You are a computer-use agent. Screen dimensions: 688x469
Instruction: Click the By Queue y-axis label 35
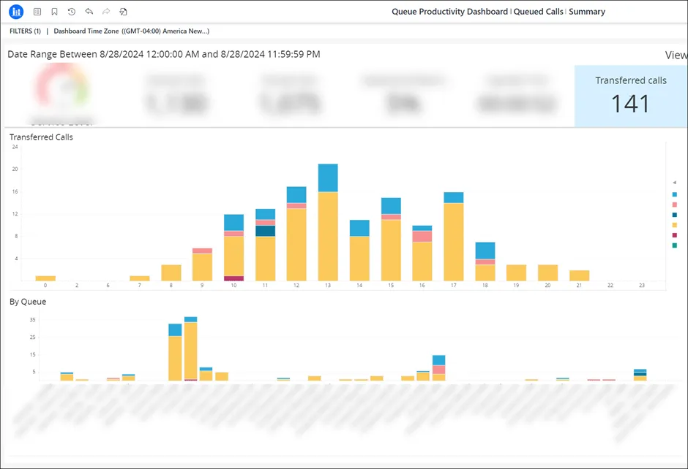tap(32, 320)
